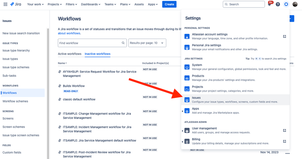This screenshot has width=302, height=159.
Task: Open the app switcher grid icon
Action: (5, 4)
